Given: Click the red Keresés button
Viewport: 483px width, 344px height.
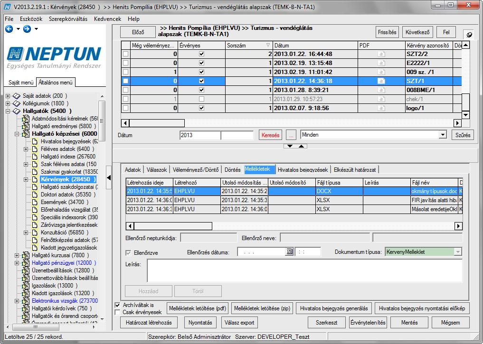Looking at the screenshot, I should pos(270,135).
